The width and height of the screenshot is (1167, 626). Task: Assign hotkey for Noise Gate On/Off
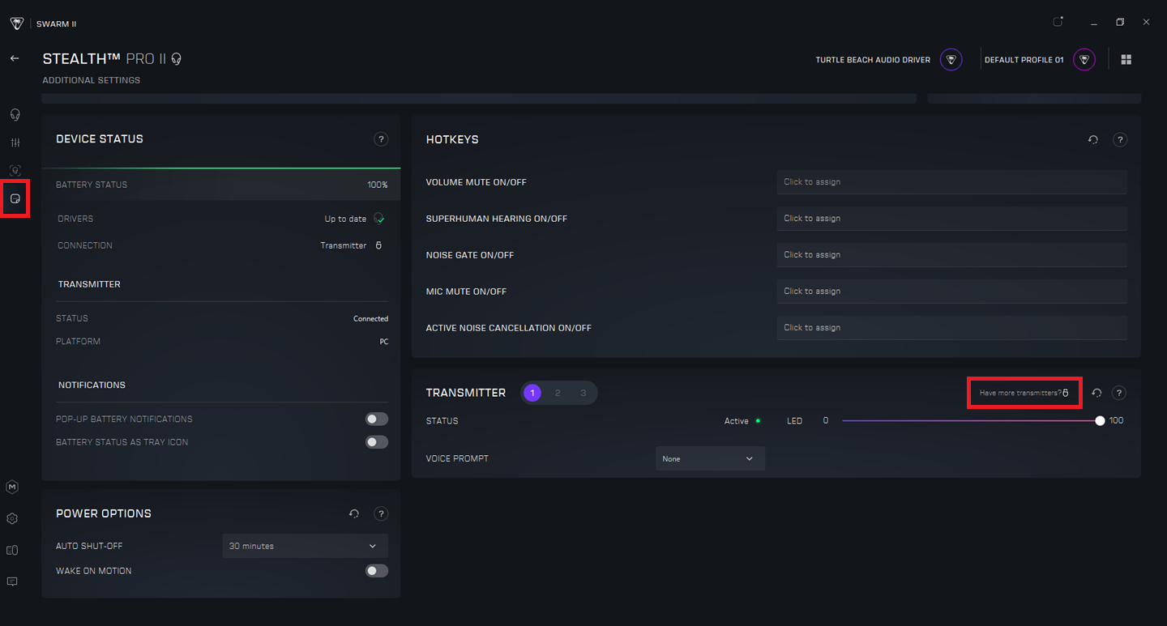[x=951, y=255]
